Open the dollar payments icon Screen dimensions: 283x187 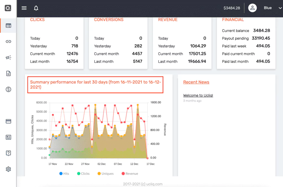(x=8, y=90)
